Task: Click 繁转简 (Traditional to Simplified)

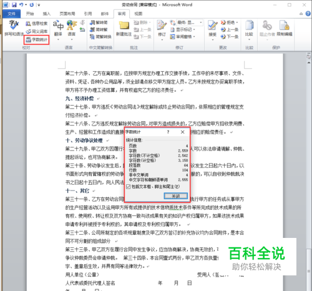Action: (x=99, y=22)
